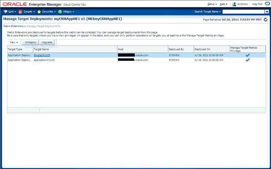Open the Setup dropdown menu

tap(212, 4)
